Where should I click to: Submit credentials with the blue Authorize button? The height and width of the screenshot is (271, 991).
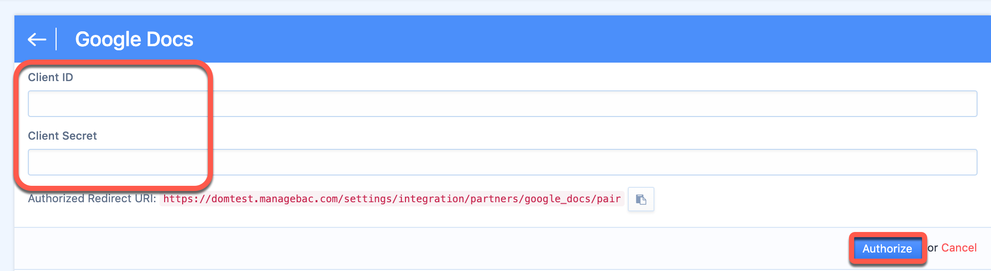[887, 248]
